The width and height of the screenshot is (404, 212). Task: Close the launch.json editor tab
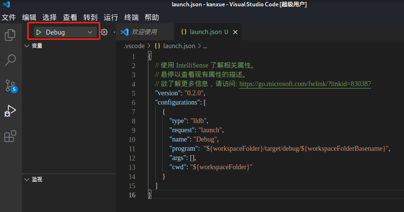(236, 33)
